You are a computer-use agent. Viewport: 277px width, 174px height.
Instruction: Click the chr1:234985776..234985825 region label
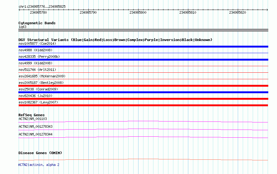point(42,7)
